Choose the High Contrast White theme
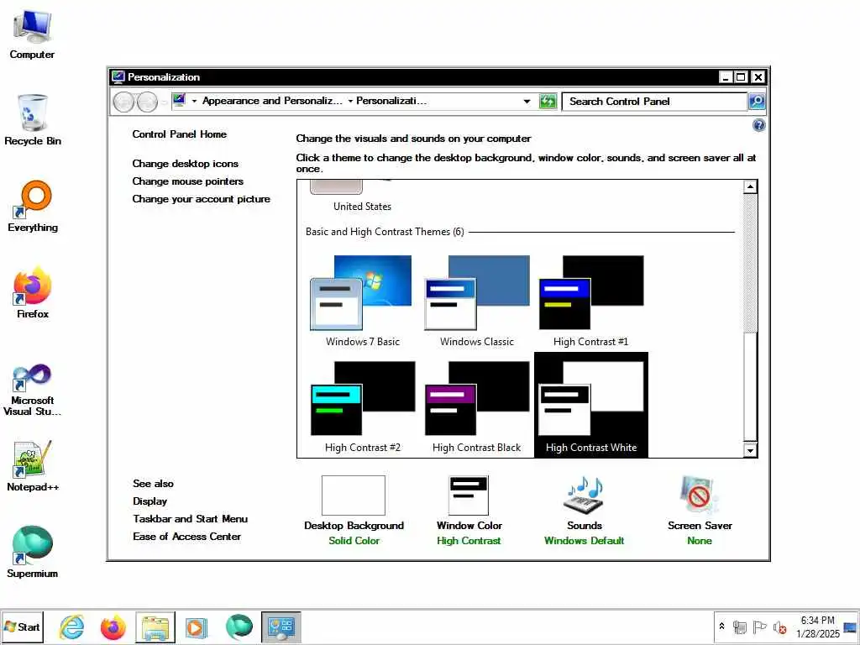860x645 pixels. click(590, 406)
